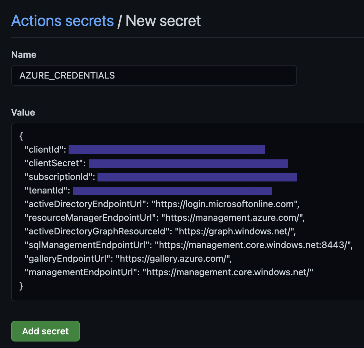Image resolution: width=364 pixels, height=348 pixels.
Task: Click the login.microsoftonline.com URL text
Action: click(x=227, y=204)
